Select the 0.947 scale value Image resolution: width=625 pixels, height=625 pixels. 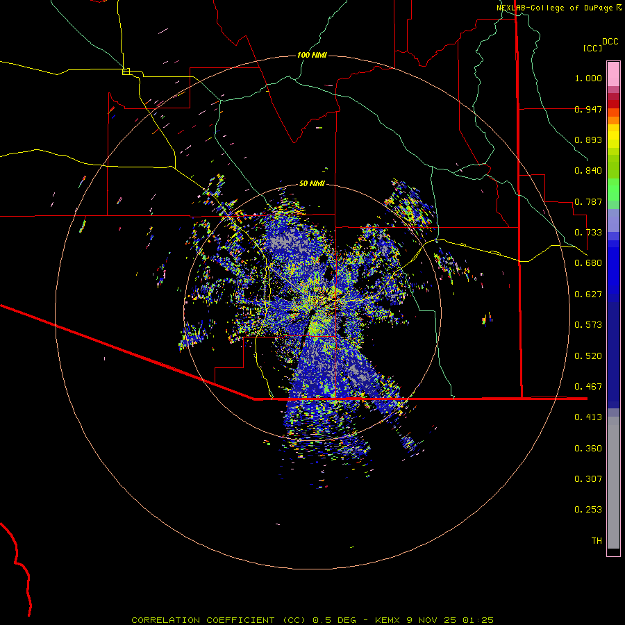coord(588,109)
